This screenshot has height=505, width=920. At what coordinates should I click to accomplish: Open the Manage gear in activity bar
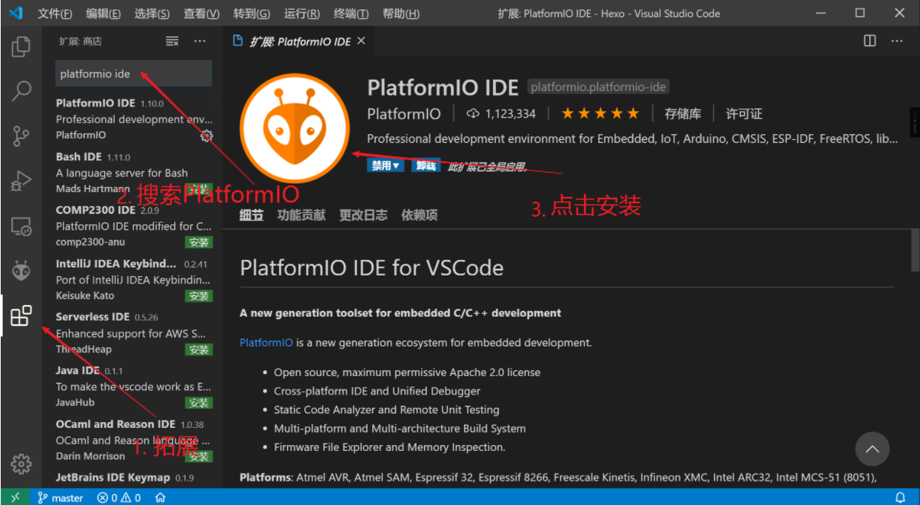(21, 464)
